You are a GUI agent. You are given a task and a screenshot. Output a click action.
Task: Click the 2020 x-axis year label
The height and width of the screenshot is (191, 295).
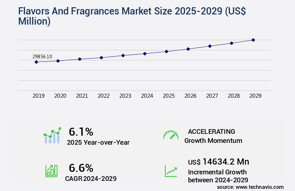60,96
